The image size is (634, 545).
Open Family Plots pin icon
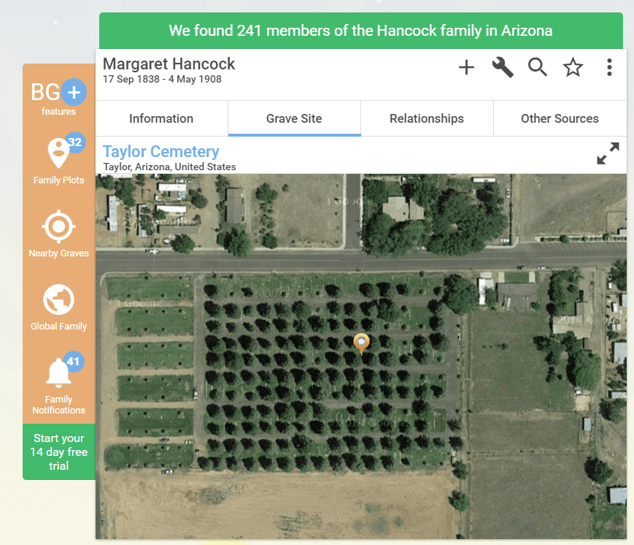pos(58,154)
